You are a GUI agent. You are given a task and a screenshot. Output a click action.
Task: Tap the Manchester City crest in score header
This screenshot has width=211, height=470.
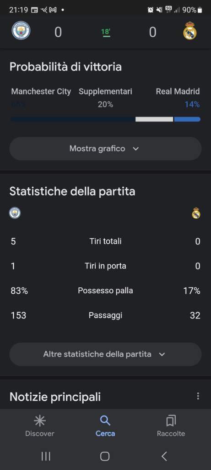tap(21, 30)
